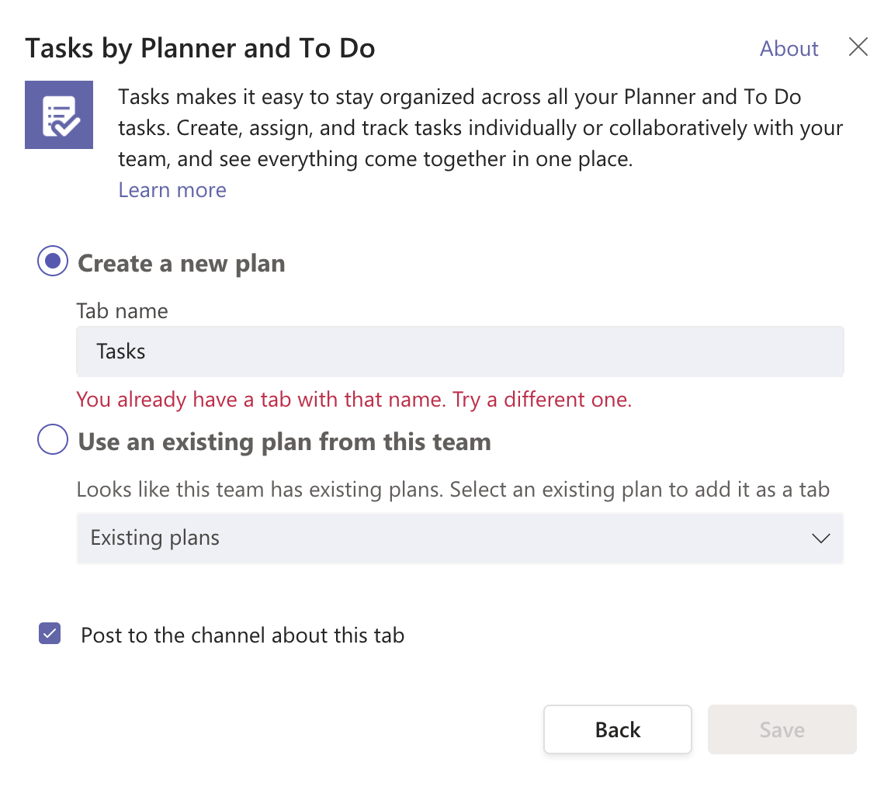The image size is (891, 790).
Task: Choose the Use an existing plan radio button
Action: pos(53,441)
